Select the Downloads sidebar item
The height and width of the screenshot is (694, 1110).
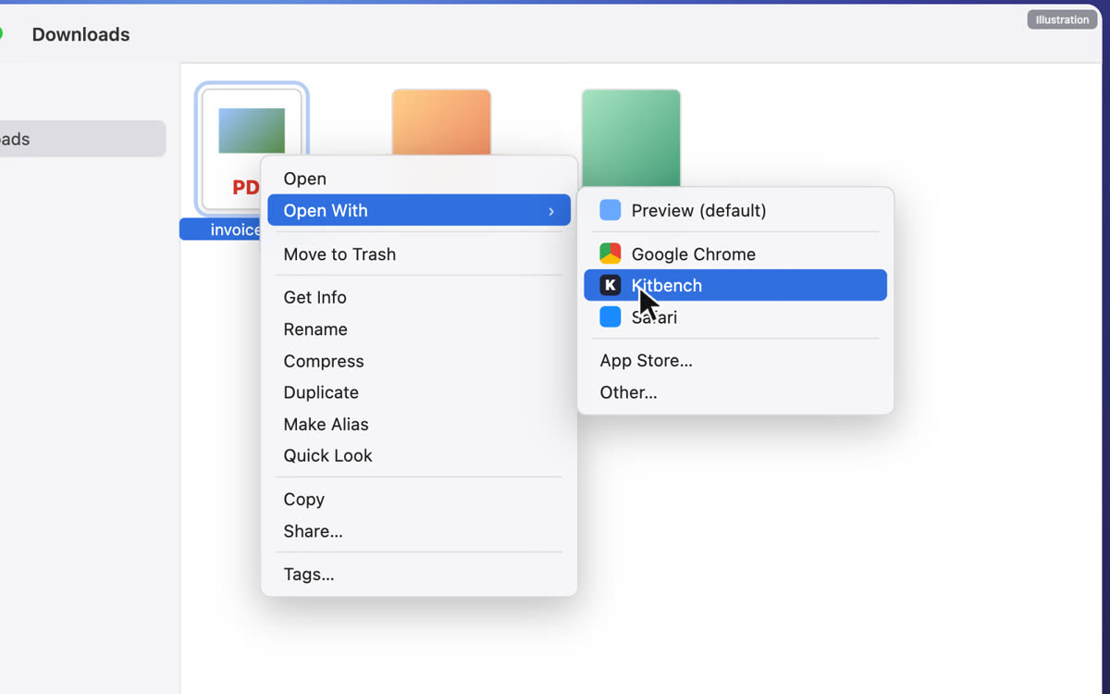click(x=81, y=139)
